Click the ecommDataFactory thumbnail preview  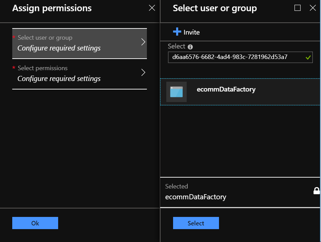(176, 92)
